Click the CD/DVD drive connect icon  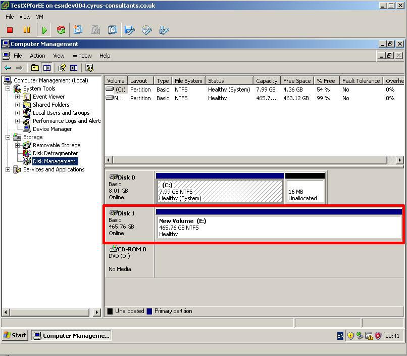click(x=146, y=30)
